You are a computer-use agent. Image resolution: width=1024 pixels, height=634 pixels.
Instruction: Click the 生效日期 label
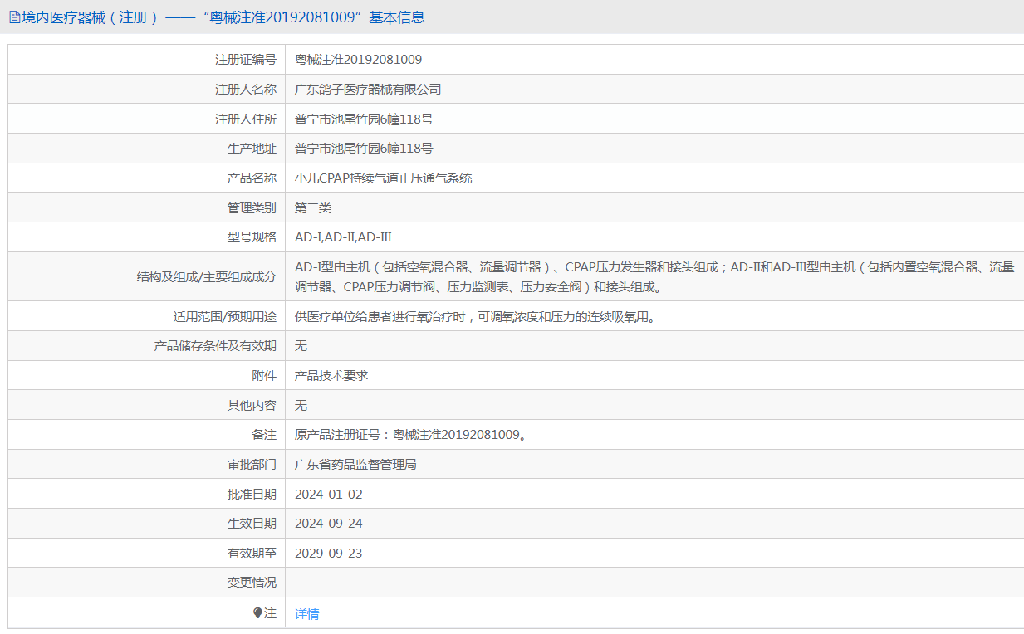[252, 524]
